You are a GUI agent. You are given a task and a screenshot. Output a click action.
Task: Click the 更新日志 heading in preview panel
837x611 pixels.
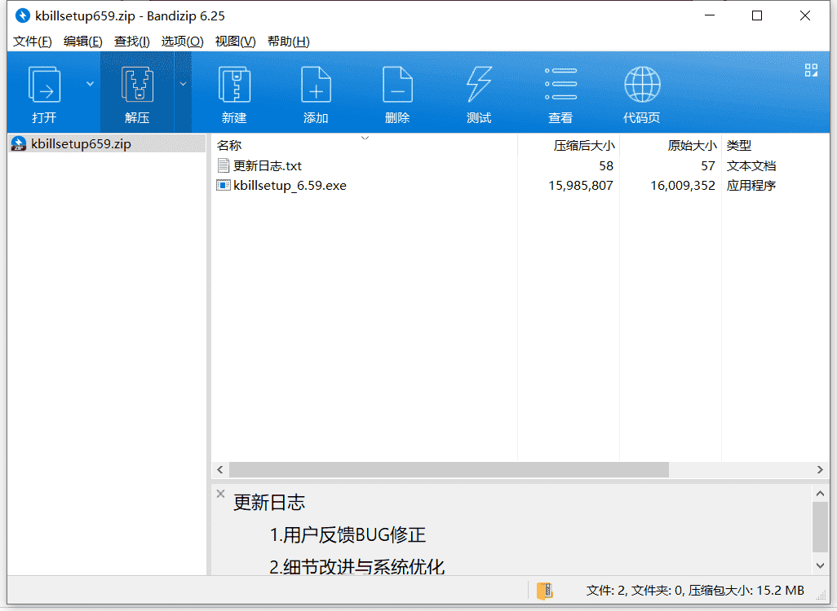coord(269,502)
